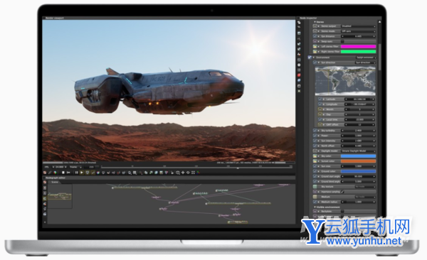This screenshot has width=427, height=260.
Task: Click the padlock lock icon in viewport toolbar
Action: click(x=172, y=173)
